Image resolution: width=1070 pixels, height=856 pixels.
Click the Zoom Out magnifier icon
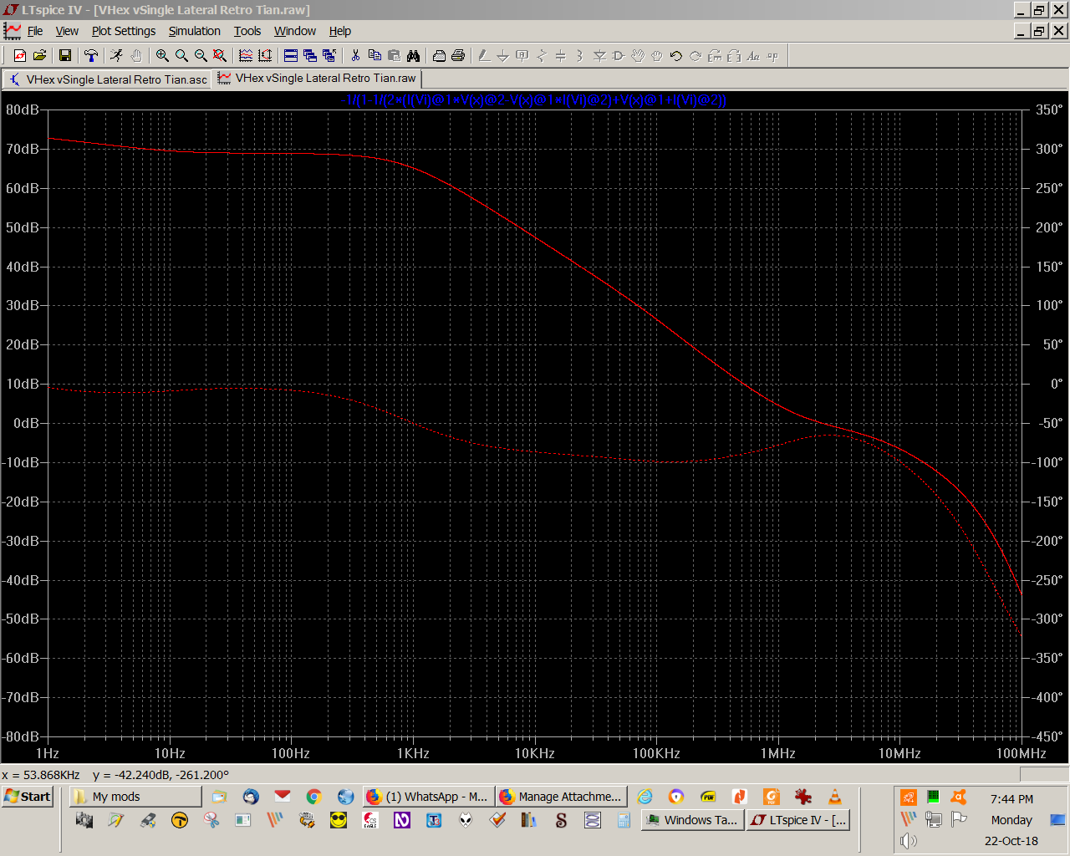pyautogui.click(x=201, y=56)
